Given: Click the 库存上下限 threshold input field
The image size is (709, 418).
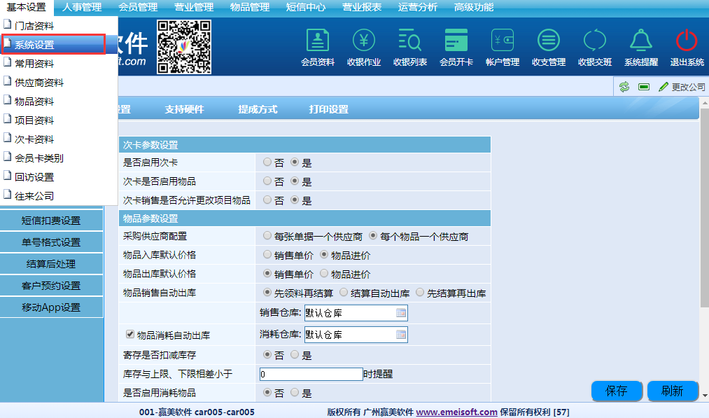Looking at the screenshot, I should tap(310, 374).
